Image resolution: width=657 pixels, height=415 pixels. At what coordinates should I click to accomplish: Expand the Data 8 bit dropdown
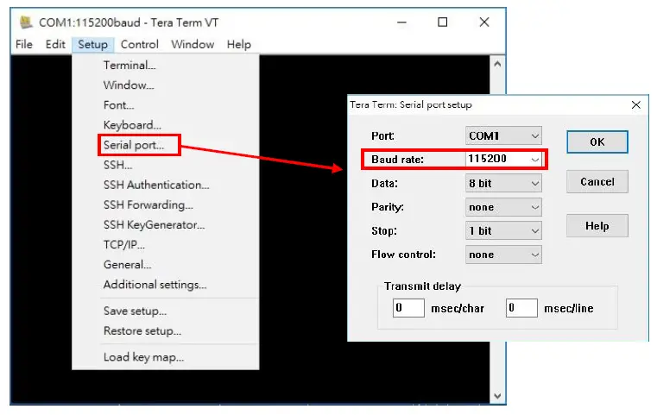coord(503,184)
